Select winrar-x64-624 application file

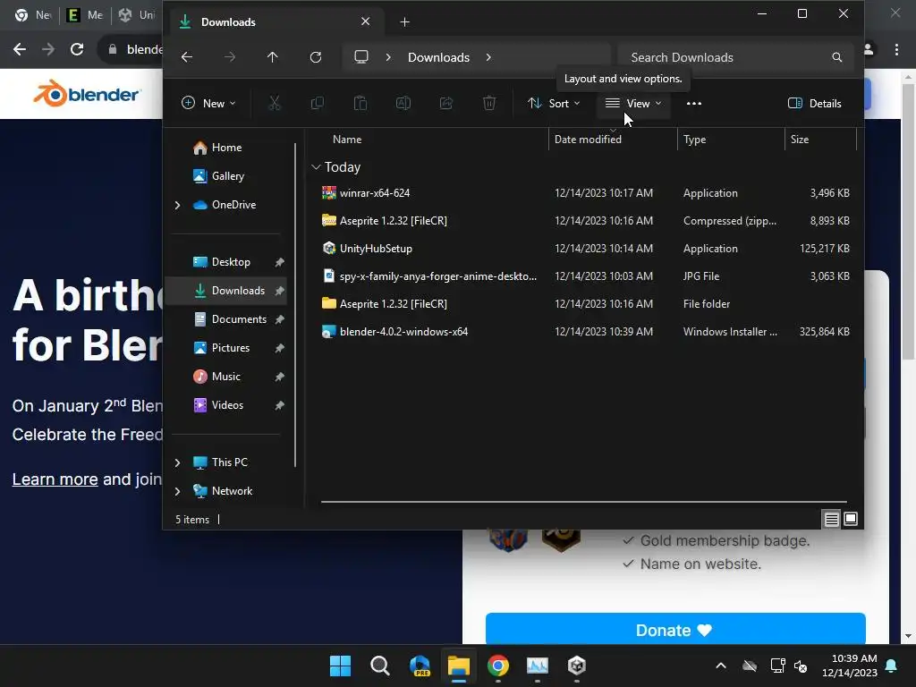click(584, 193)
